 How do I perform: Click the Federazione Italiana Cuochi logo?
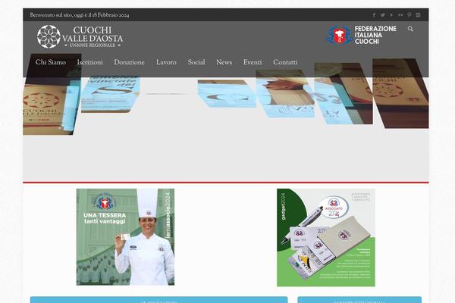[361, 35]
